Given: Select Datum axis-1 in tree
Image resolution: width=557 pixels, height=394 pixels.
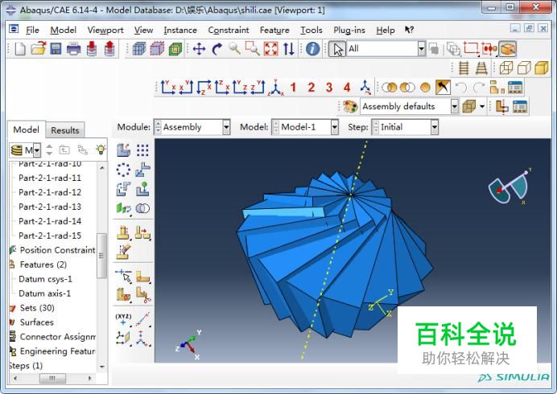Looking at the screenshot, I should coord(45,293).
